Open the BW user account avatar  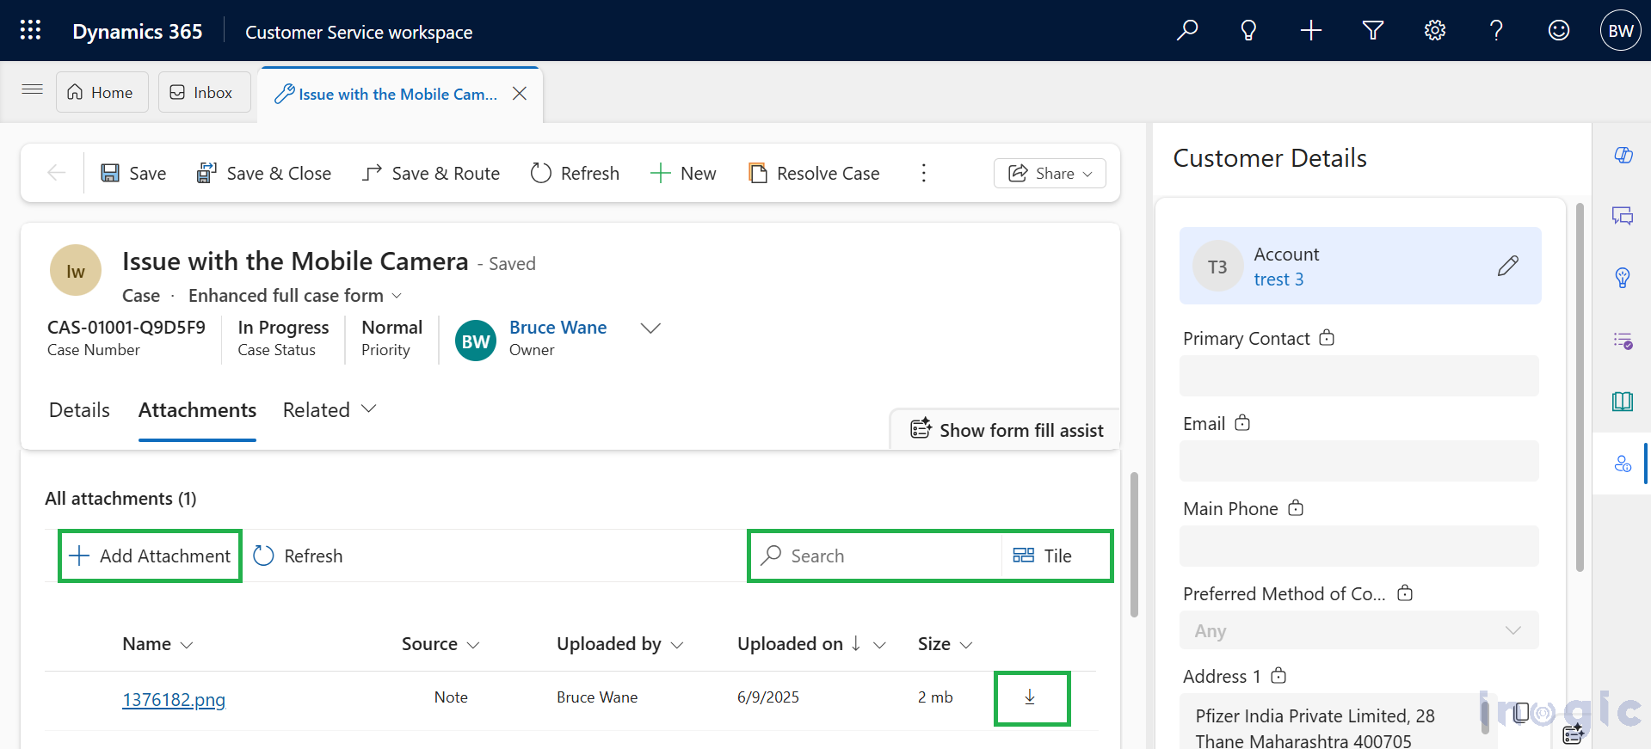(1621, 30)
